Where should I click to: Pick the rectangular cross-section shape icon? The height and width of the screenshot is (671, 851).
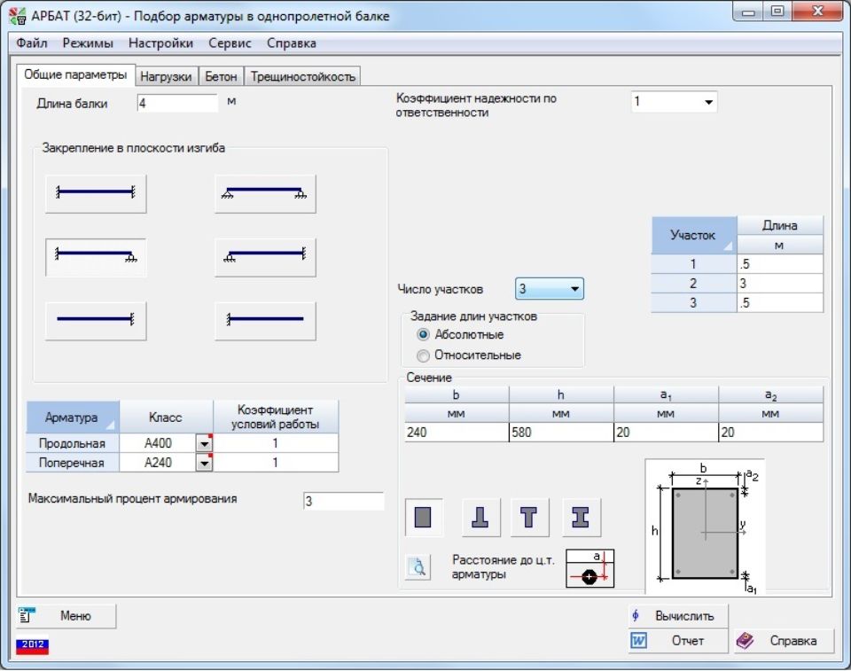pyautogui.click(x=424, y=517)
